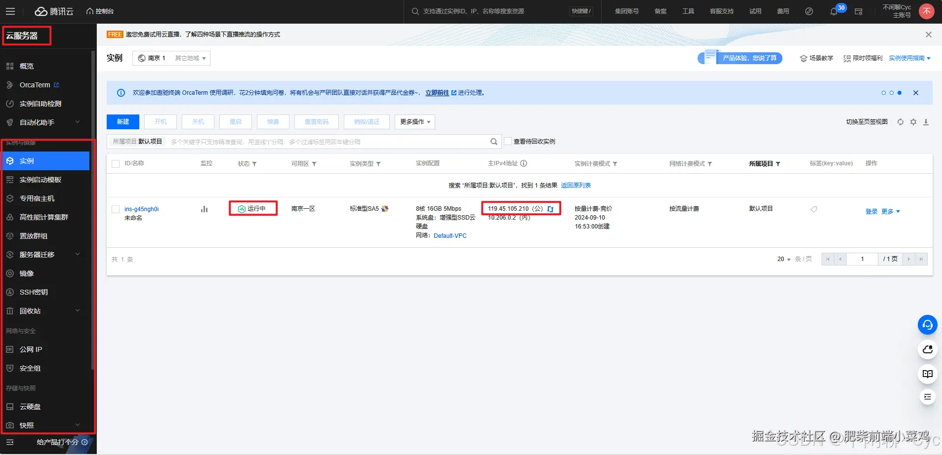The image size is (942, 455).
Task: Open the list settings gear
Action: point(913,122)
